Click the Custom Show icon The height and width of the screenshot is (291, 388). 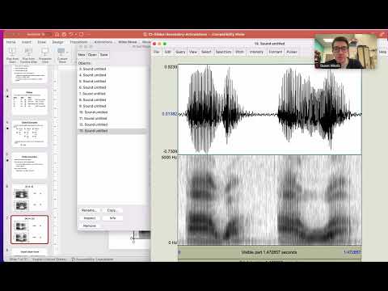(x=61, y=51)
